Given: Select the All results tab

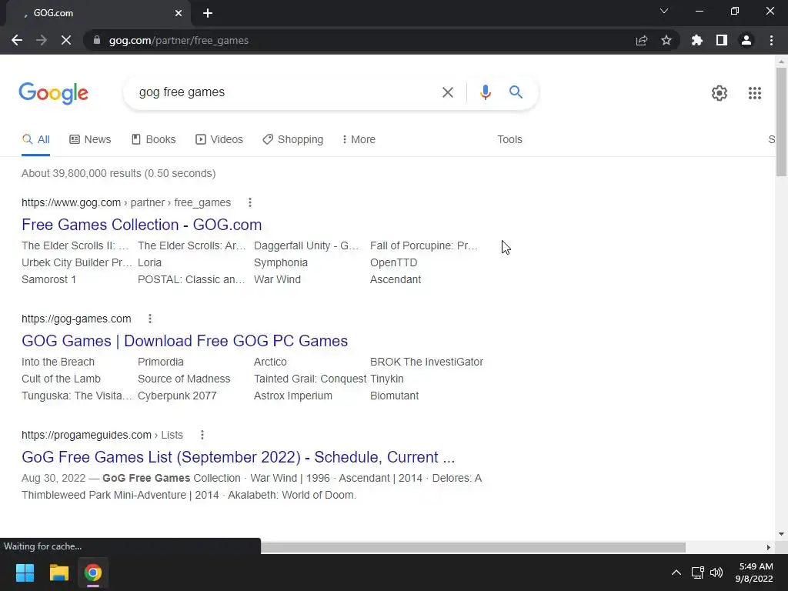Looking at the screenshot, I should tap(35, 140).
